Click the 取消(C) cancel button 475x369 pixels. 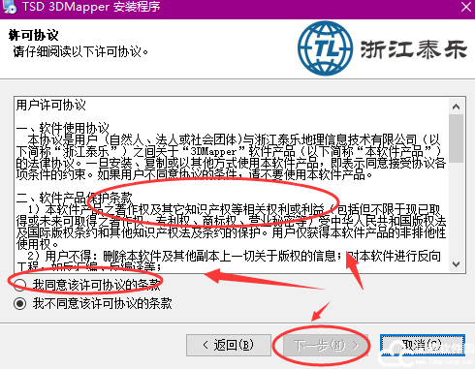[423, 345]
